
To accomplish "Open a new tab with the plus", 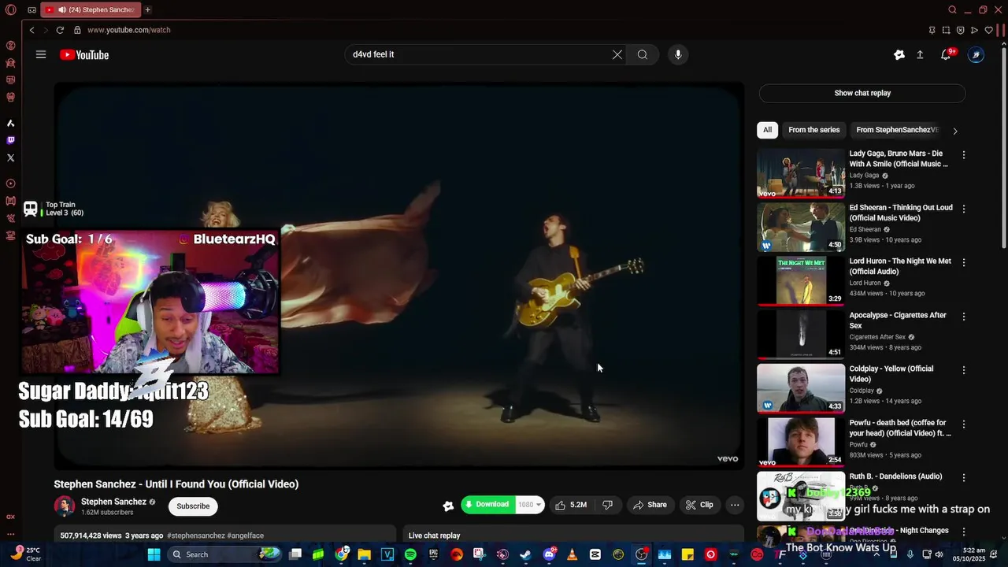I will click(147, 9).
